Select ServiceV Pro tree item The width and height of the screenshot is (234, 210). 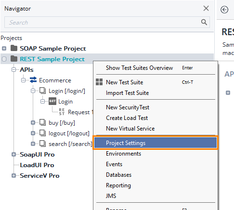39,176
